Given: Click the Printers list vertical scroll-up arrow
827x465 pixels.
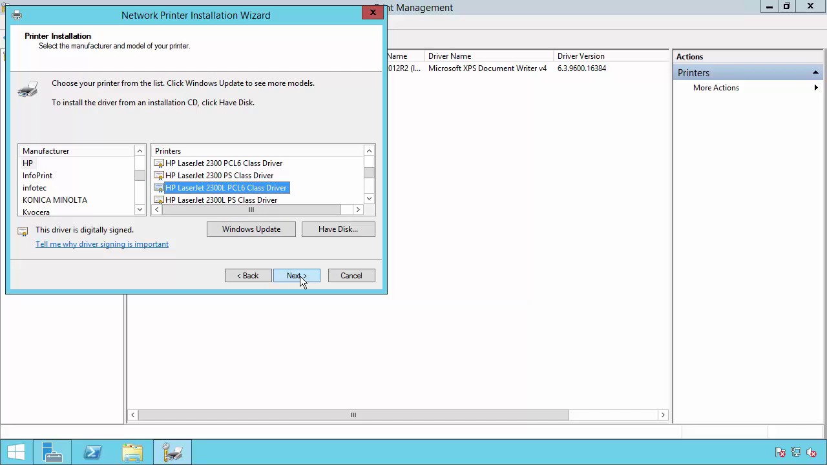Looking at the screenshot, I should (369, 151).
